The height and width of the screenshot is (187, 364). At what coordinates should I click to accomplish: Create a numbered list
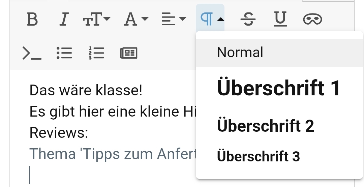(x=96, y=53)
